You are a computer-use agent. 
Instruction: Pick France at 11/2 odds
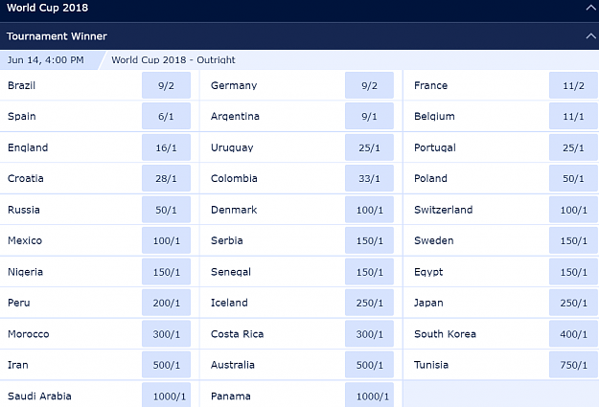(573, 85)
